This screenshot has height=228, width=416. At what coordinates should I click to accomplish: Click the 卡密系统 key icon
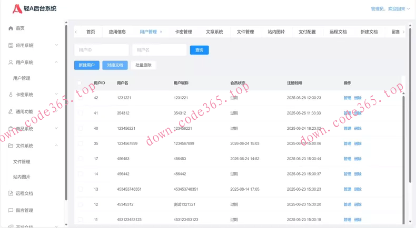[11, 94]
